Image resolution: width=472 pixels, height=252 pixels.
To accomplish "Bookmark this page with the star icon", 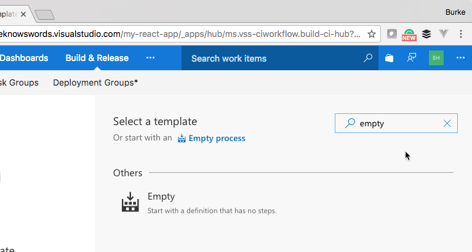I will tap(372, 34).
